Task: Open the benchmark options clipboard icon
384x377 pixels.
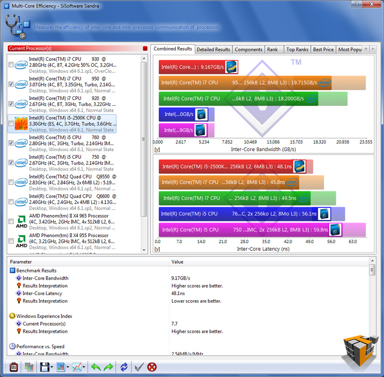Action: tap(14, 367)
